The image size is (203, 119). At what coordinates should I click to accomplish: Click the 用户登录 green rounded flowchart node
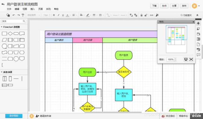pyautogui.click(x=124, y=55)
